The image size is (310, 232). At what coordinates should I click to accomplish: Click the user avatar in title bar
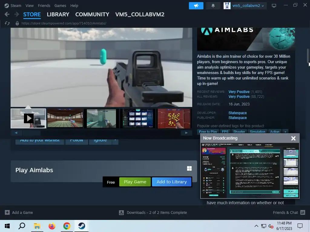pos(227,6)
